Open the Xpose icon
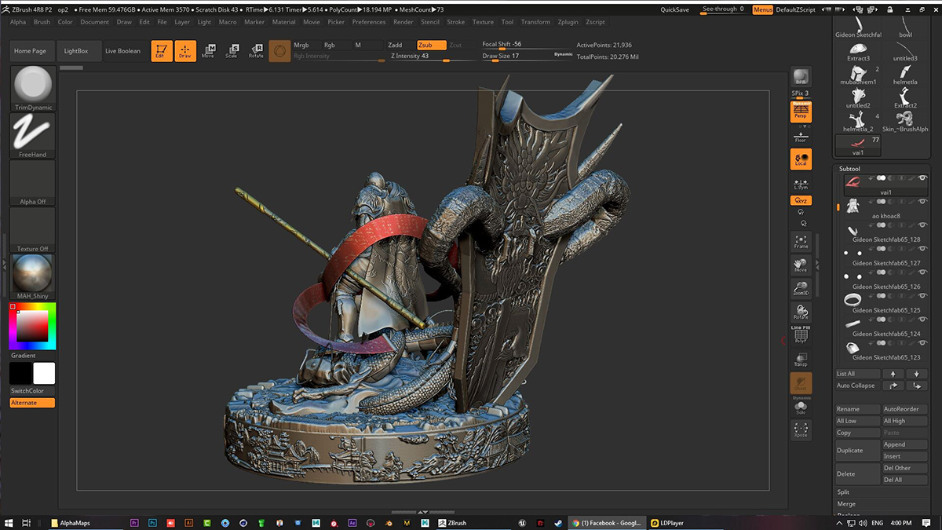This screenshot has width=942, height=530. 801,429
